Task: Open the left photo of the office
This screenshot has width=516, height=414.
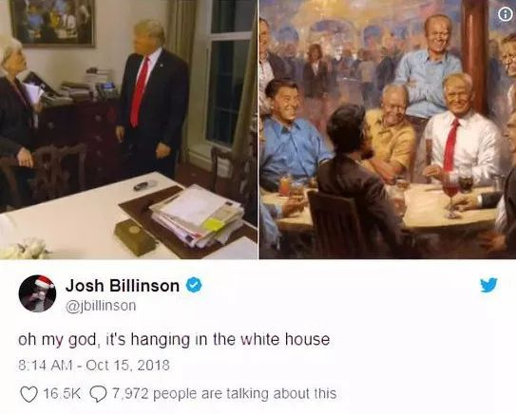Action: coord(128,129)
